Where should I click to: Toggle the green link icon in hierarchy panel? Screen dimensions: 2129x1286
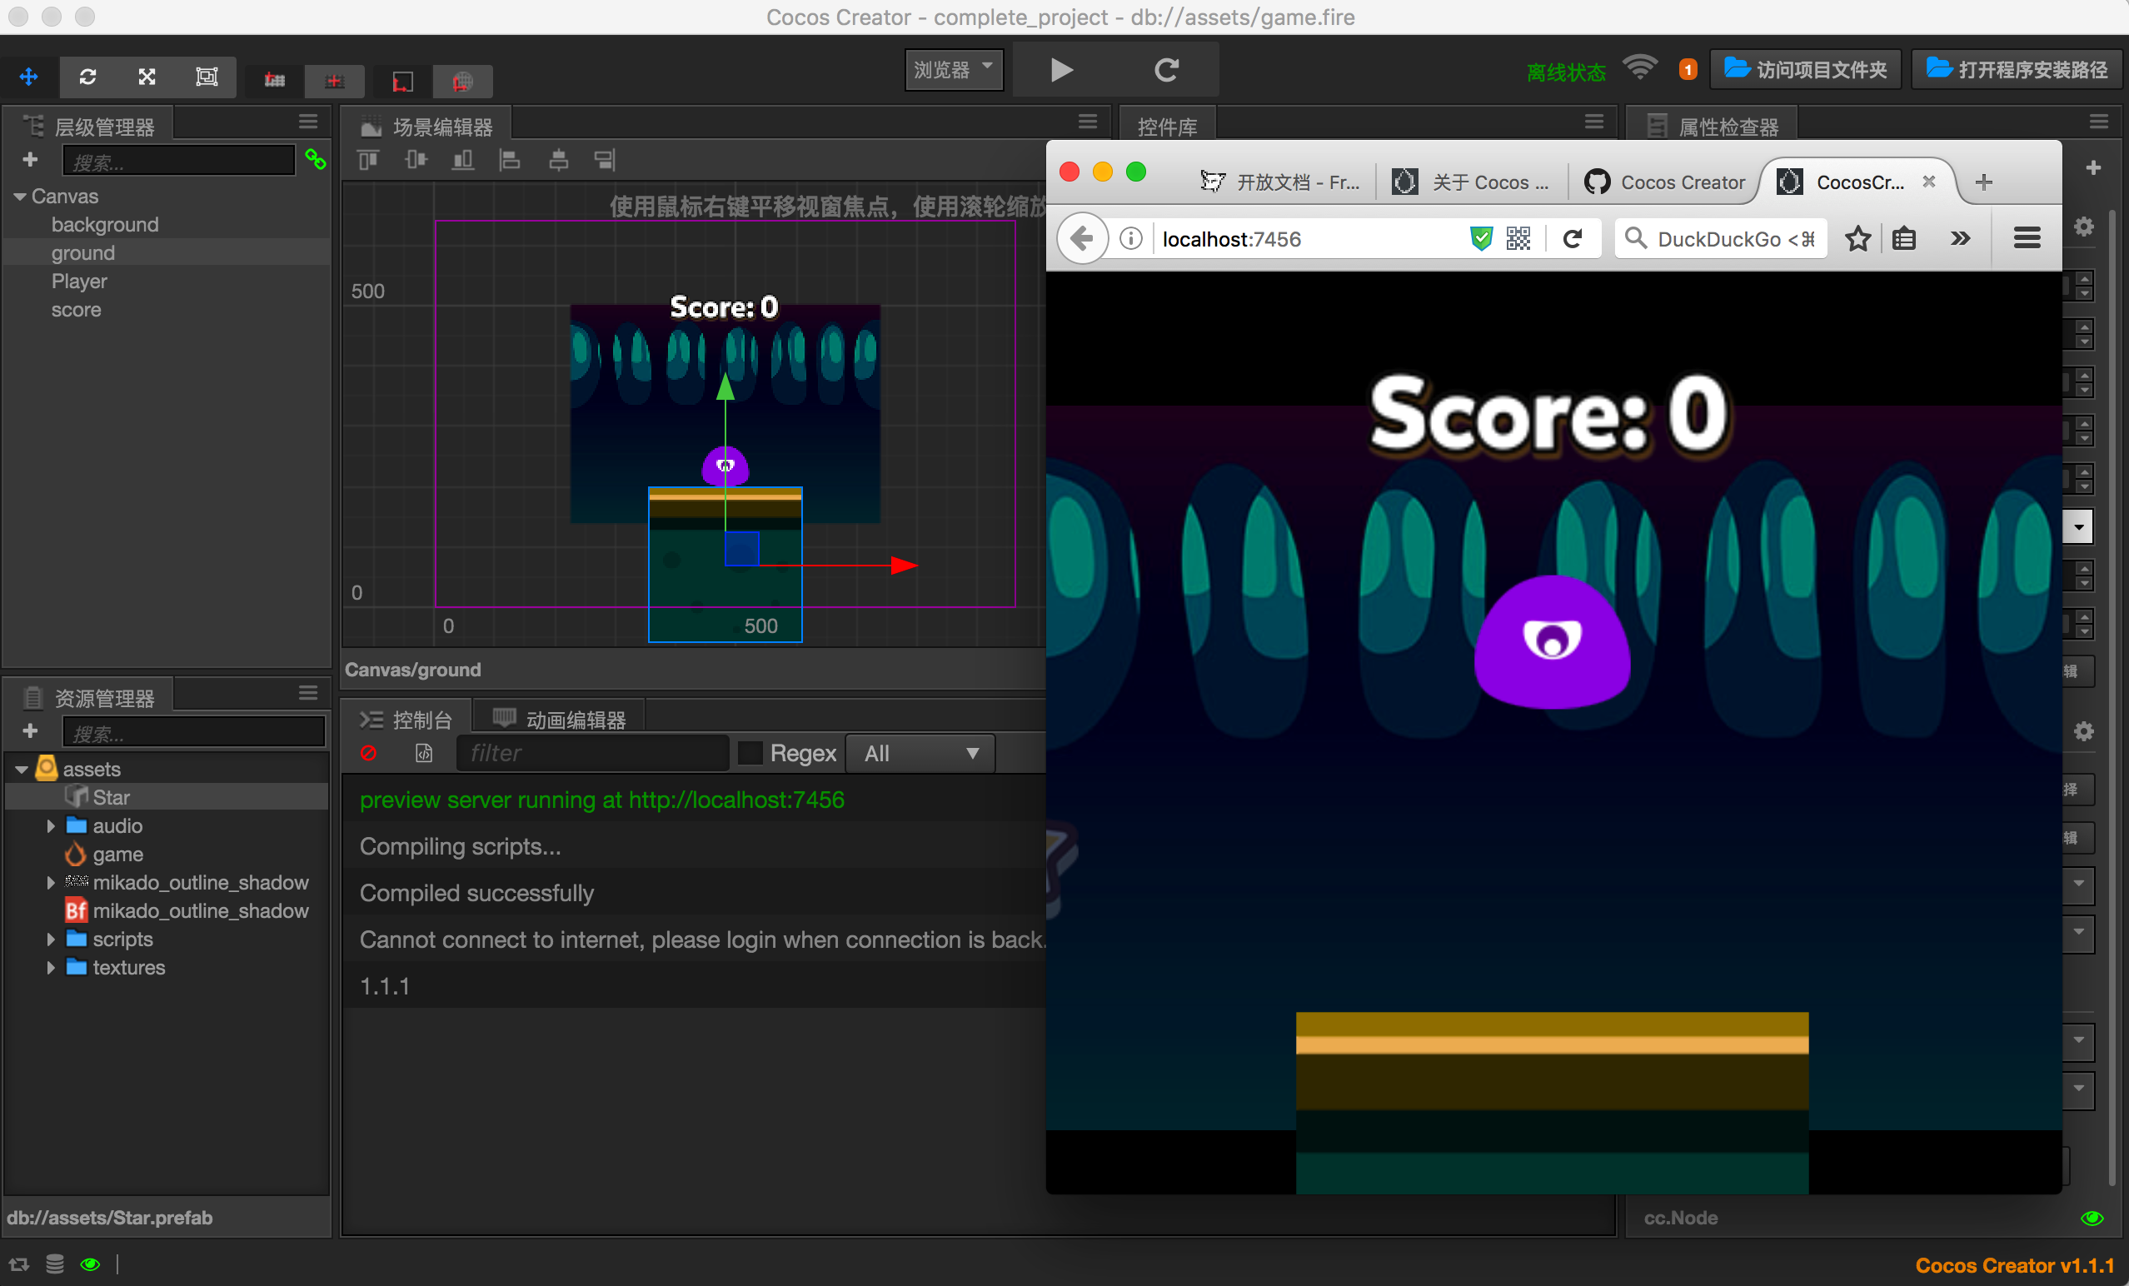(x=316, y=160)
